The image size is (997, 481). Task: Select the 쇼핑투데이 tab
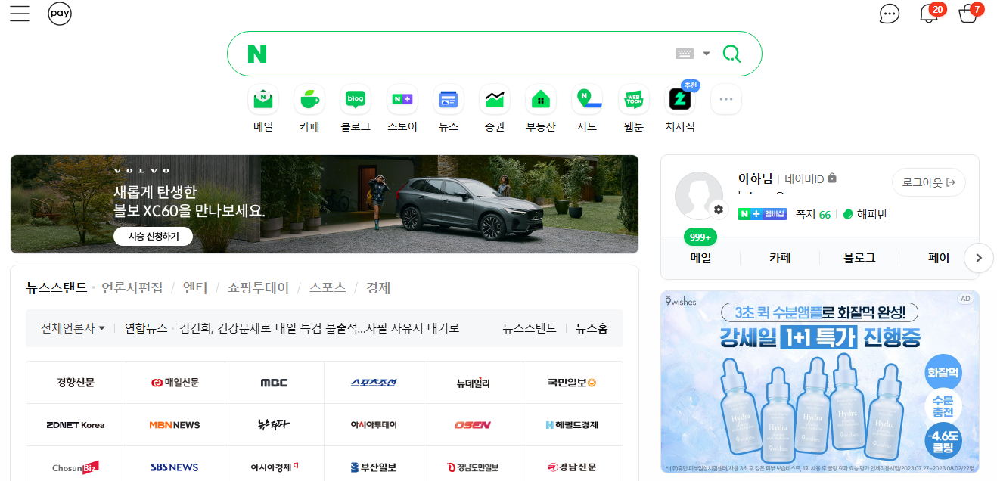[x=259, y=287]
